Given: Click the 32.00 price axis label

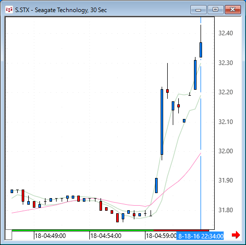Looking at the screenshot, I should click(x=226, y=151).
